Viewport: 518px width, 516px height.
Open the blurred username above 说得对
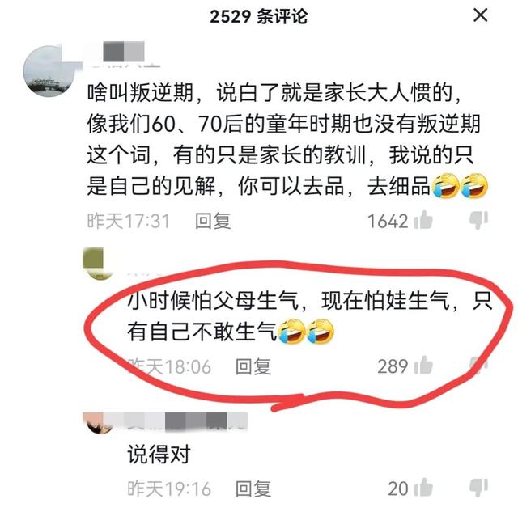click(x=187, y=422)
